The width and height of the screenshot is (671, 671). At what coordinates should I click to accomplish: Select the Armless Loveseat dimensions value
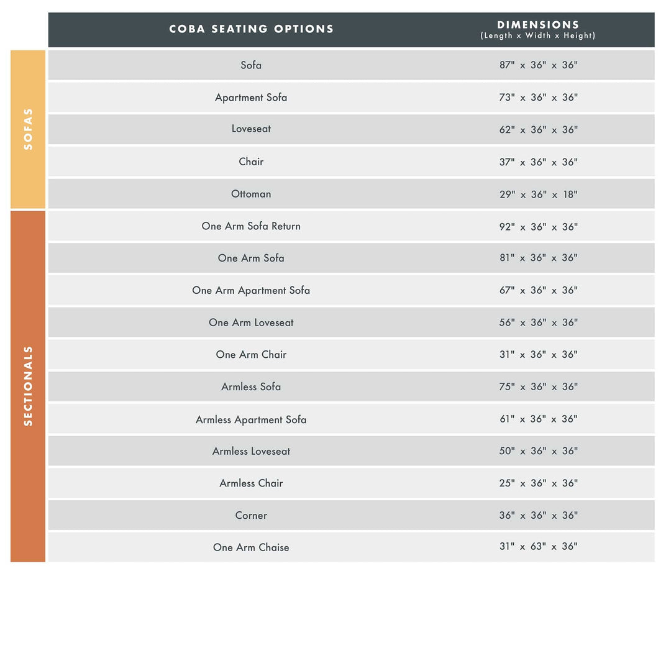[x=538, y=451]
